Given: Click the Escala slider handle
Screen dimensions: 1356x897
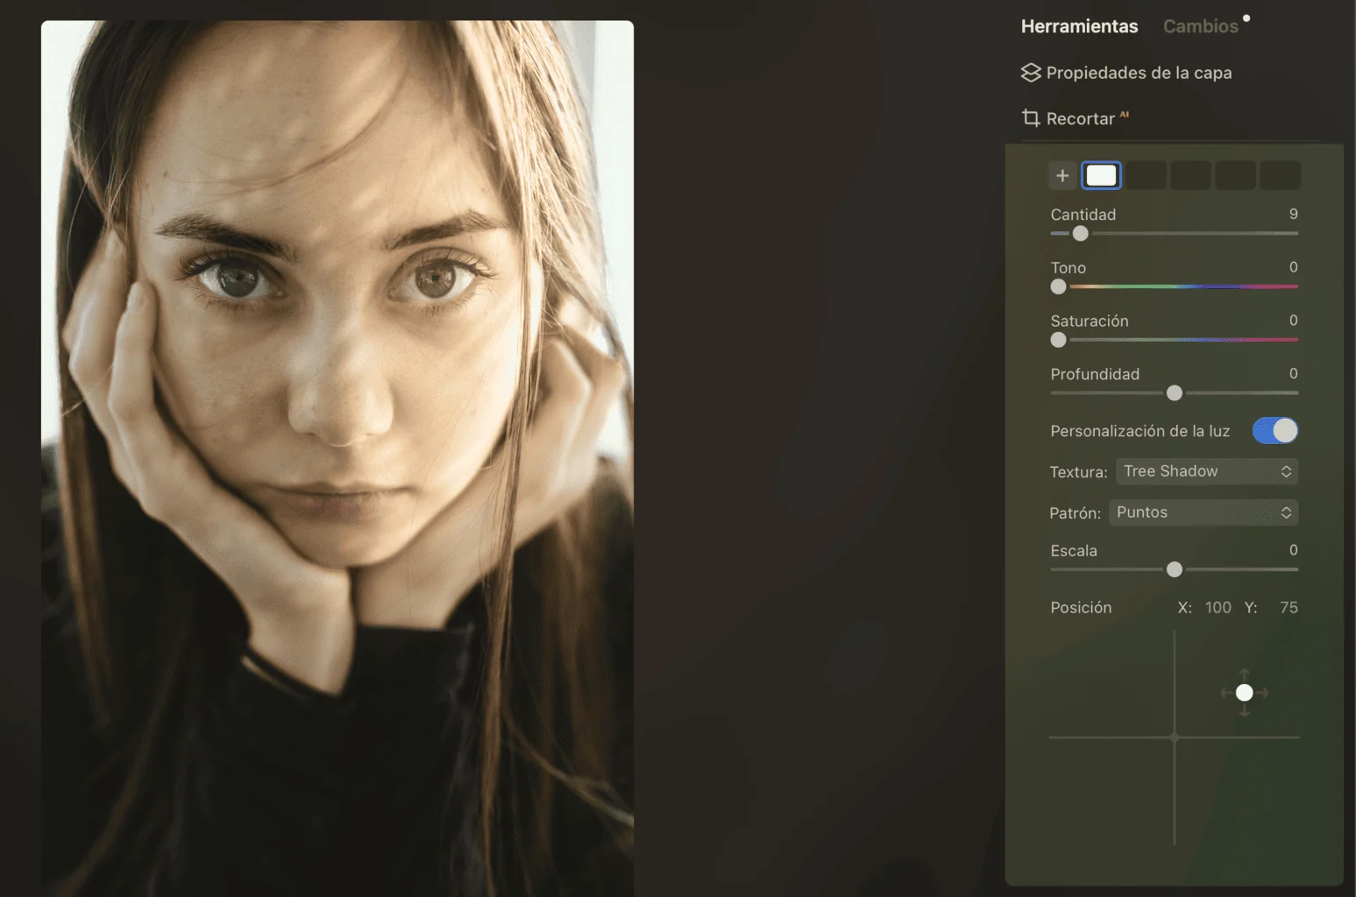Looking at the screenshot, I should click(1175, 569).
